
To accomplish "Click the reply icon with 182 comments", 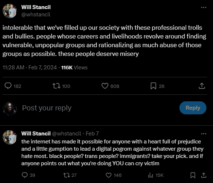I will (x=8, y=86).
